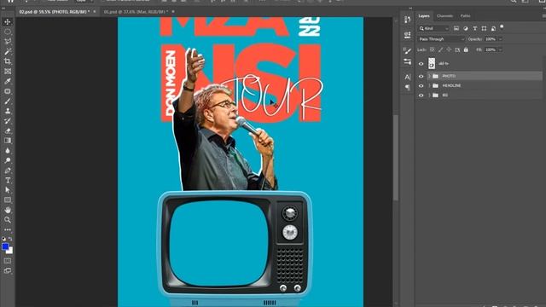The width and height of the screenshot is (546, 307).
Task: Lock image pixels
Action: [x=440, y=49]
